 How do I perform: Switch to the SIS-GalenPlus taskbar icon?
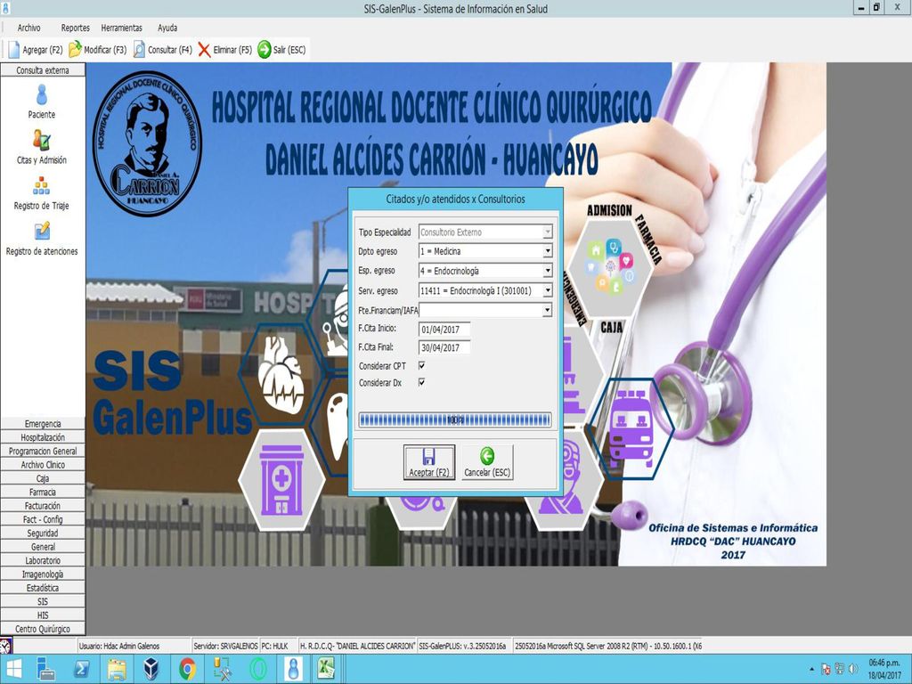click(x=294, y=669)
